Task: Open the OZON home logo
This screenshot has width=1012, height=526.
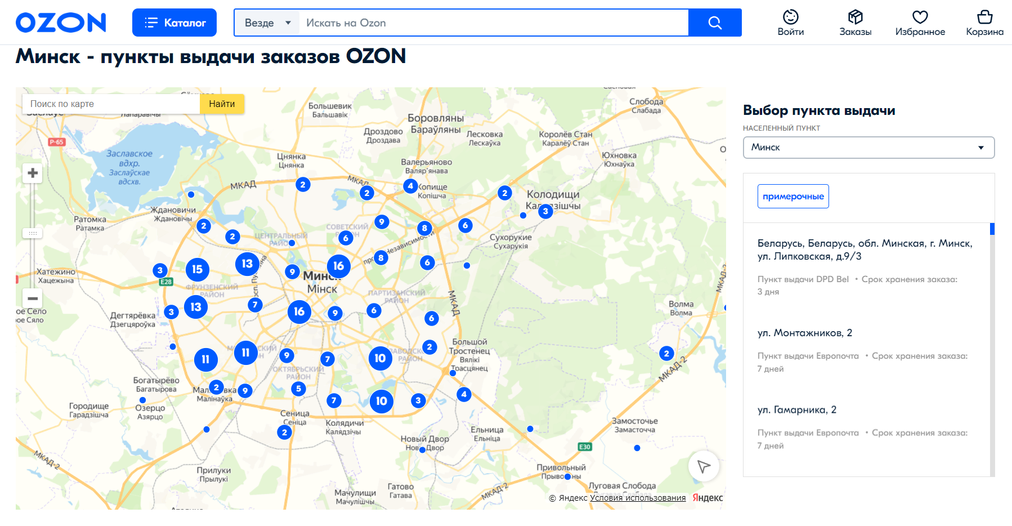Action: point(61,23)
